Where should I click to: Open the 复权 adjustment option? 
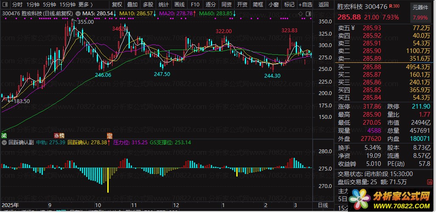point(117,5)
